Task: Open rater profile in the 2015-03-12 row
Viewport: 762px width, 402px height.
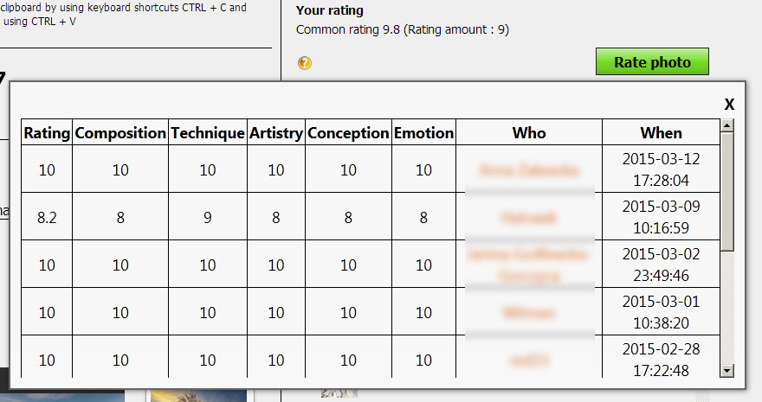Action: (x=528, y=170)
